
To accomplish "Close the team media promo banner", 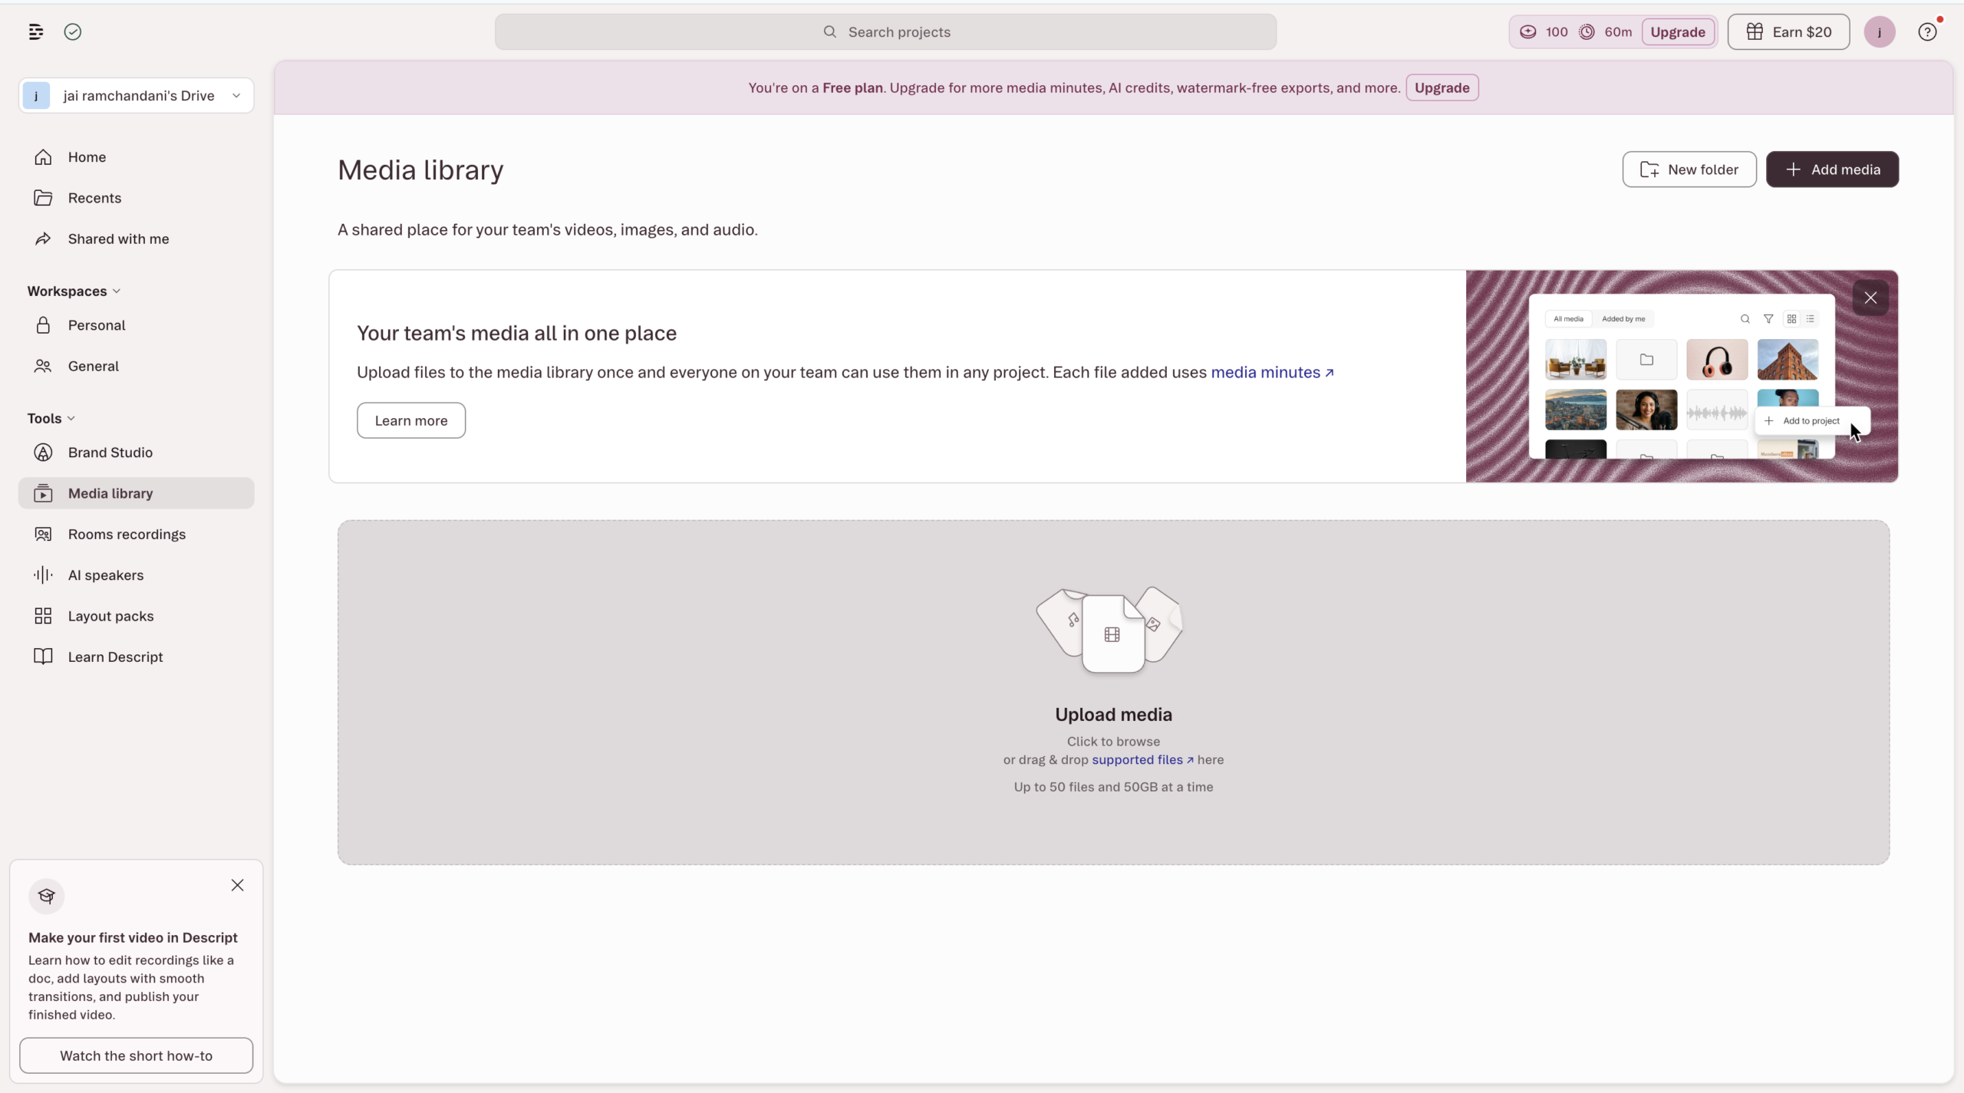I will (x=1870, y=298).
